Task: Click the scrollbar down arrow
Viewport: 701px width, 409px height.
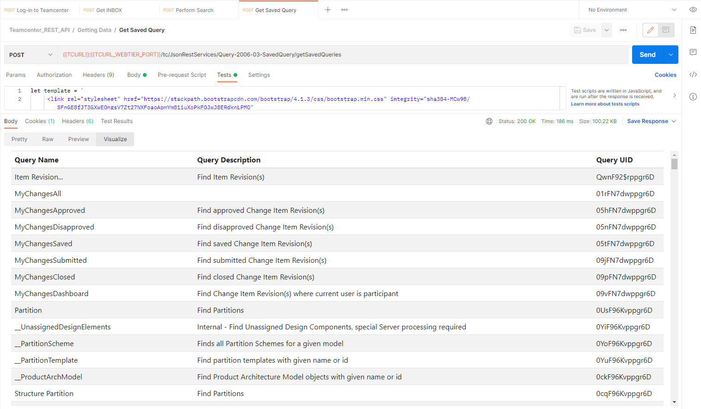Action: pos(674,402)
